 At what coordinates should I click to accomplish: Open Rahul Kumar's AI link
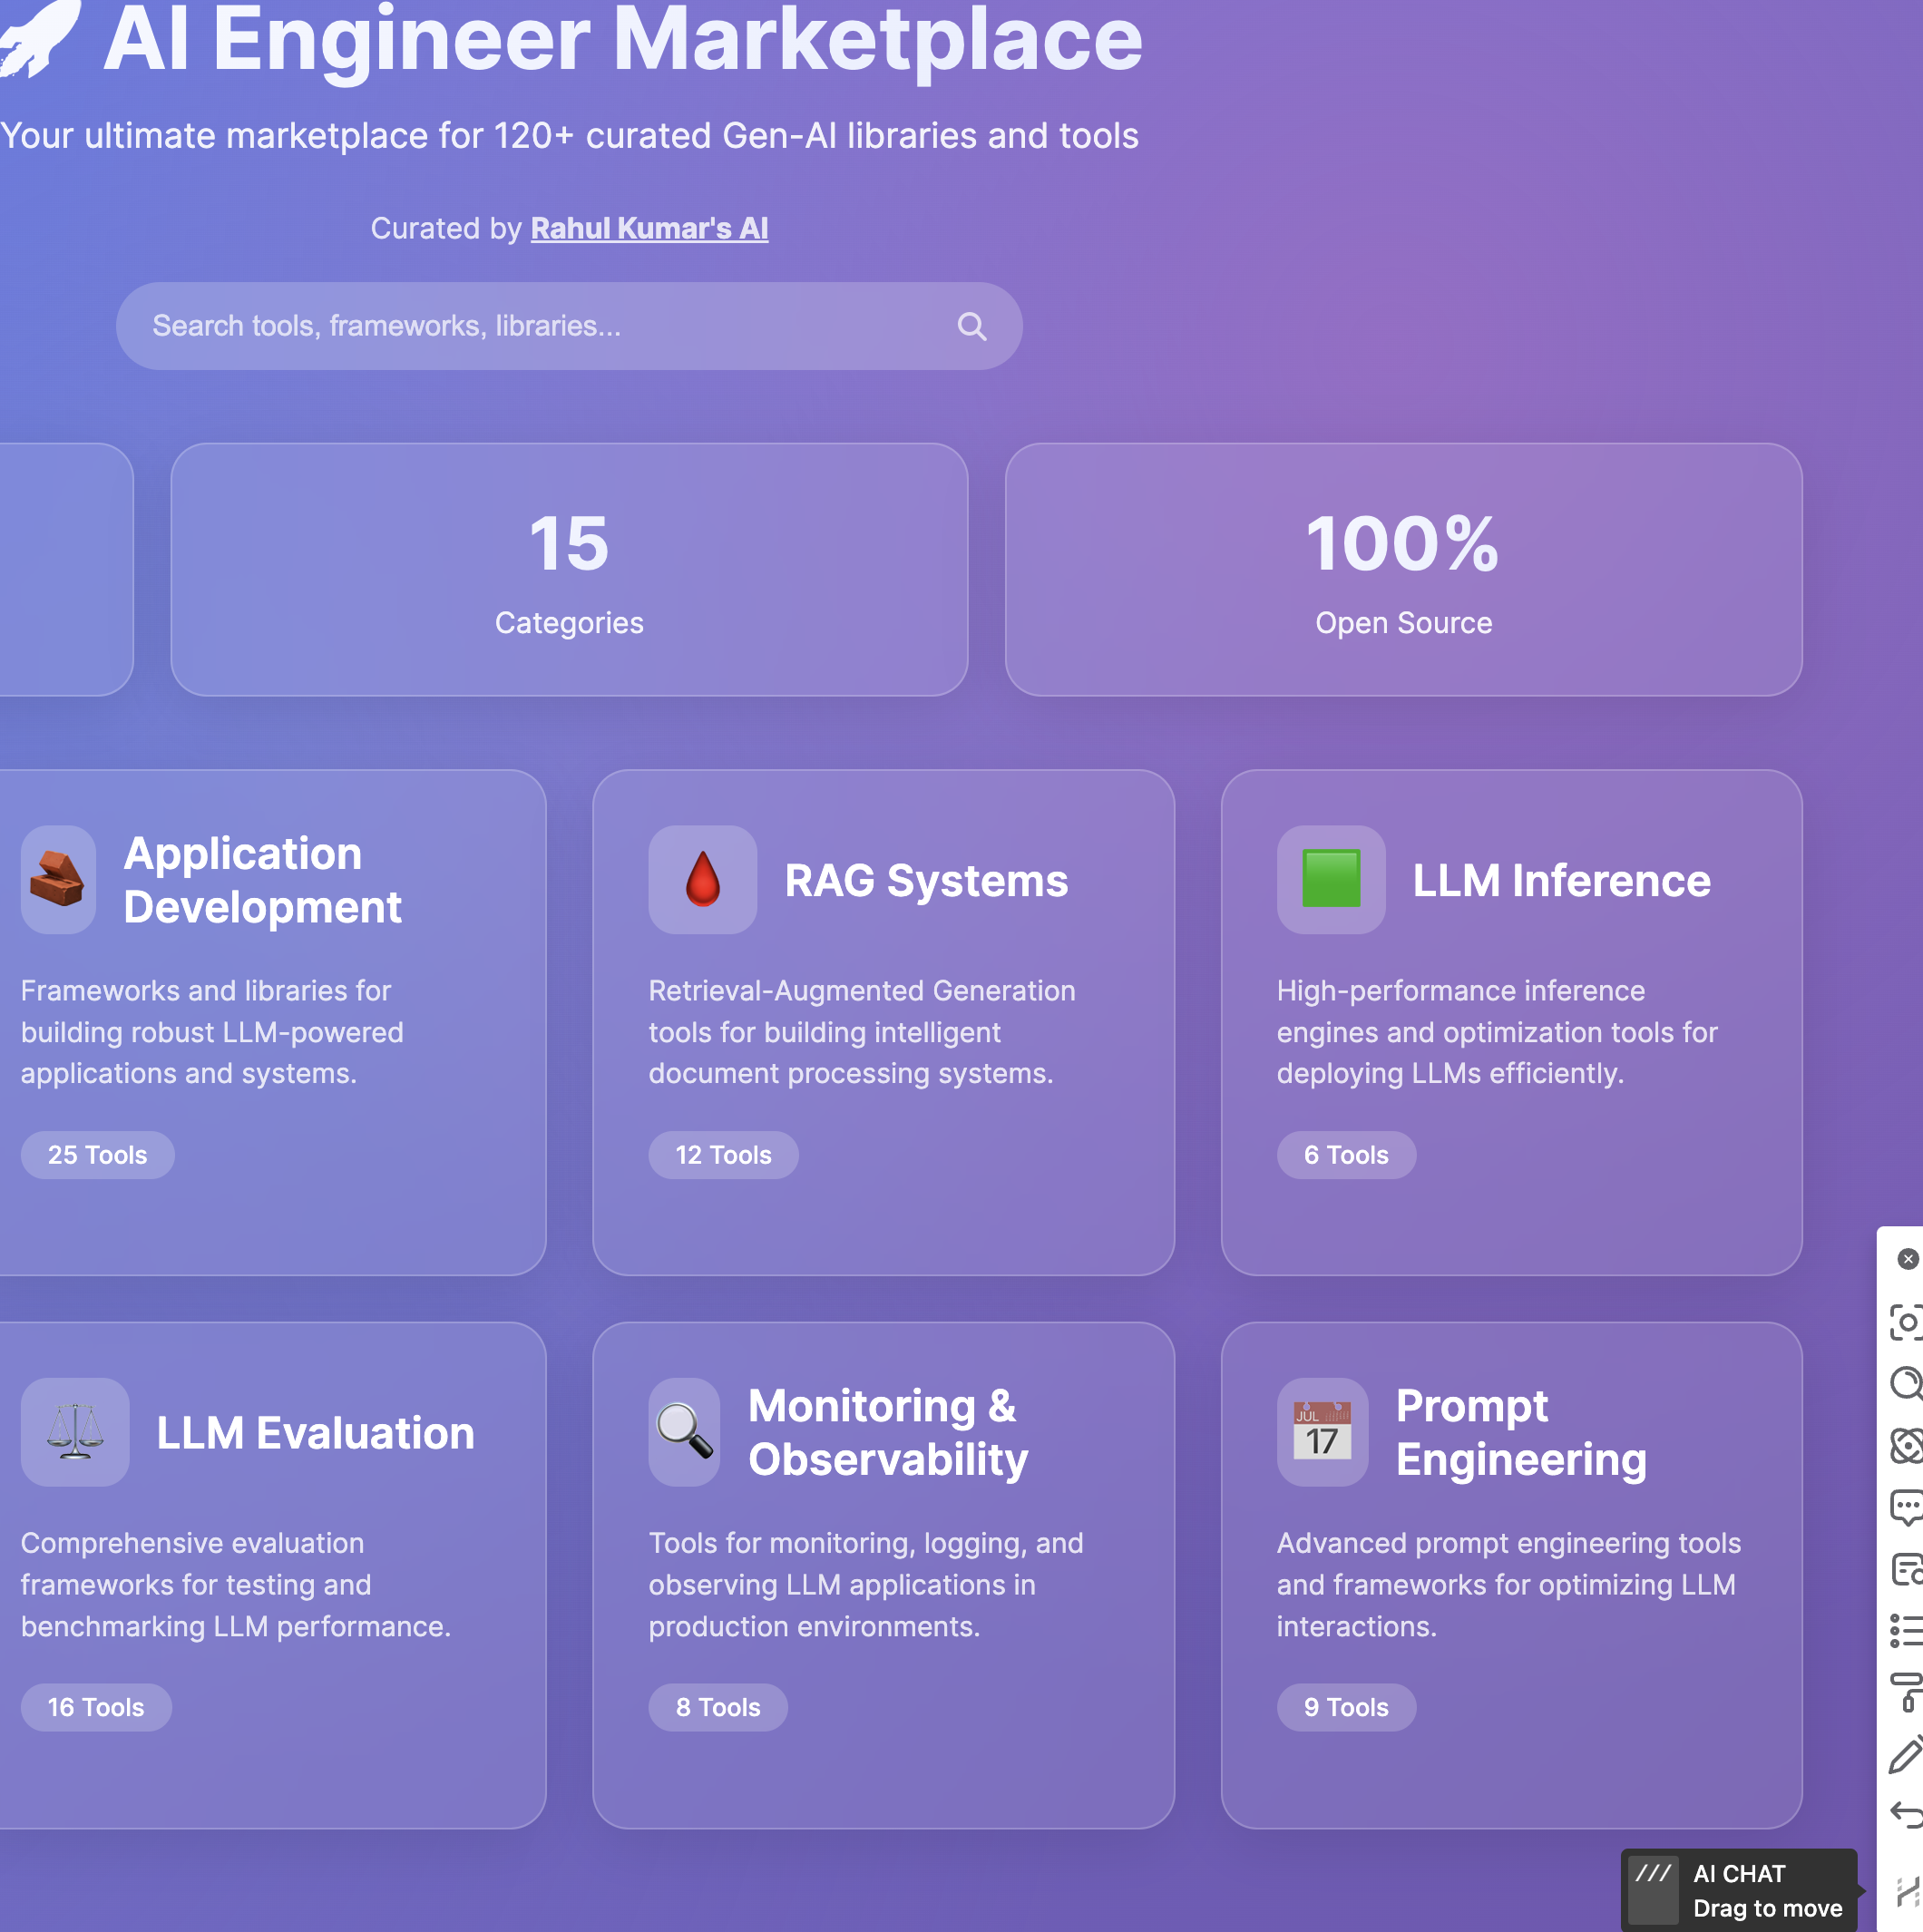pos(649,228)
